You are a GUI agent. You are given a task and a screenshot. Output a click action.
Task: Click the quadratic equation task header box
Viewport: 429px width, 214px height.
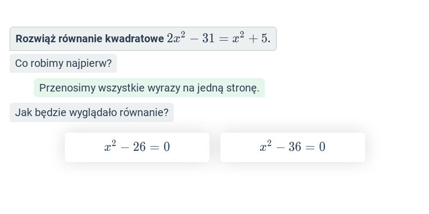[x=143, y=39]
